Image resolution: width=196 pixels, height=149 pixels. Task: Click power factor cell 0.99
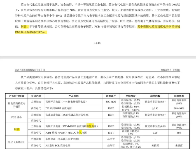(x=155, y=133)
